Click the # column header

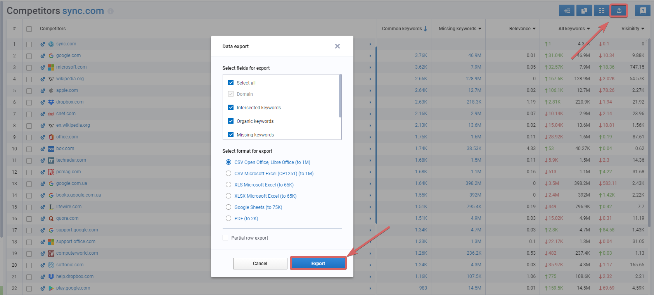click(14, 29)
